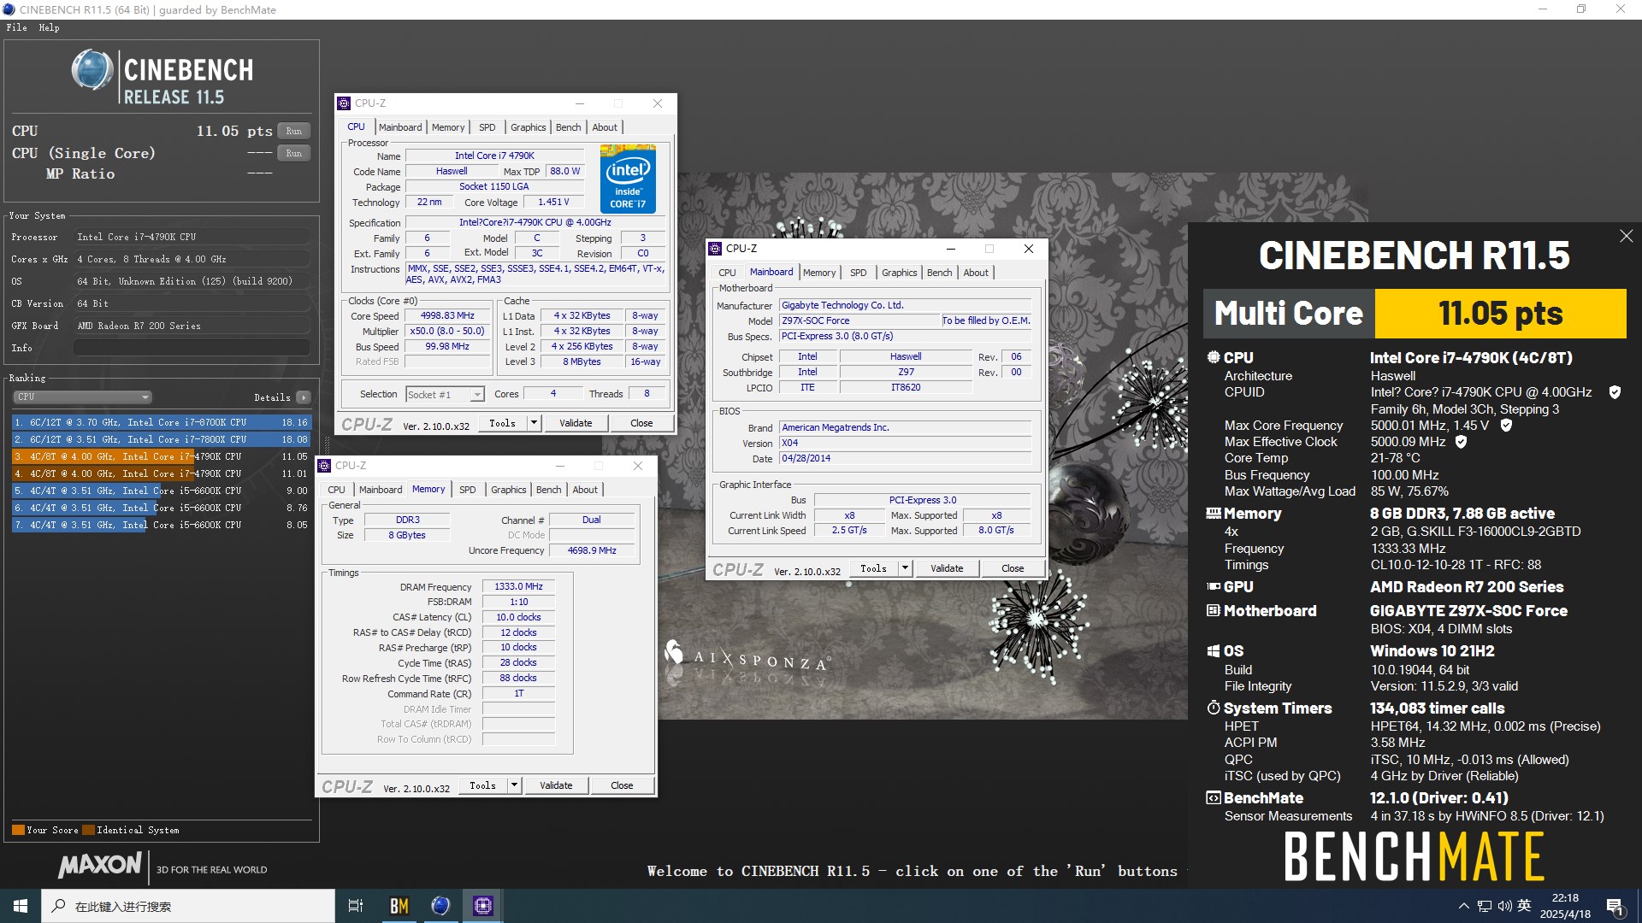Image resolution: width=1642 pixels, height=923 pixels.
Task: Show hidden tray icons chevron
Action: tap(1463, 906)
